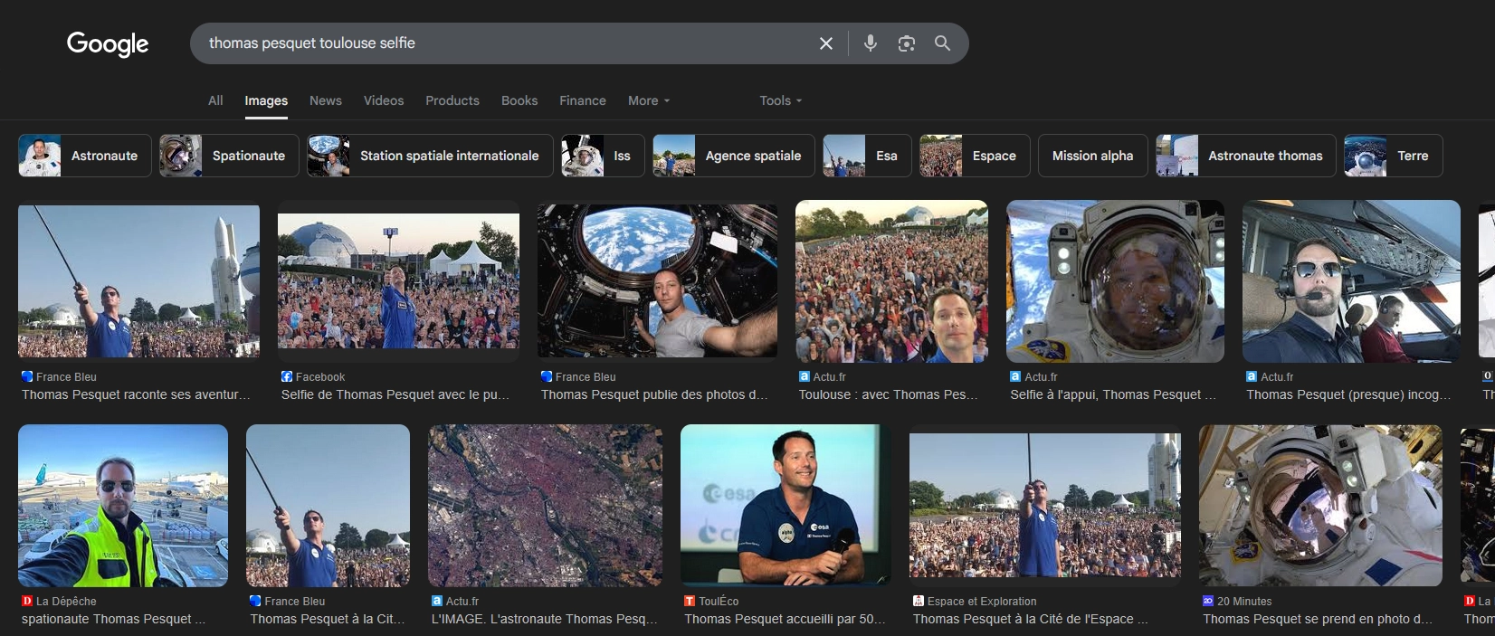Open the More search categories dropdown
This screenshot has height=636, width=1495.
(648, 100)
